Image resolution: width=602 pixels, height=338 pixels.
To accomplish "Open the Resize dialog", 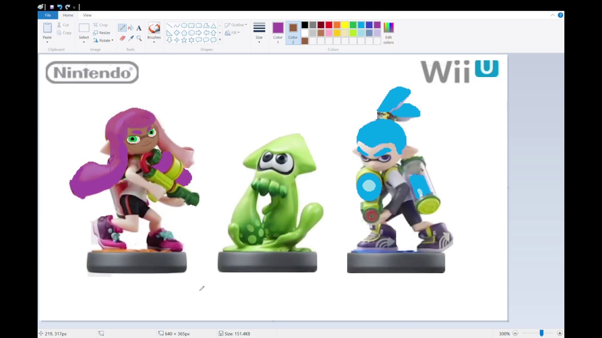I will point(102,33).
